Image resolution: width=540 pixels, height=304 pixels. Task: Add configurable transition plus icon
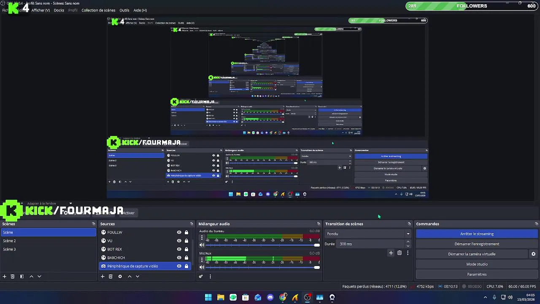391,253
